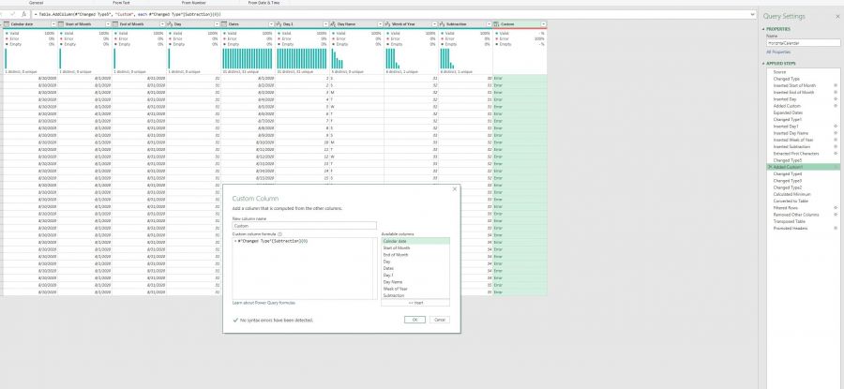Select the Expanded Dates applied step

coord(803,112)
